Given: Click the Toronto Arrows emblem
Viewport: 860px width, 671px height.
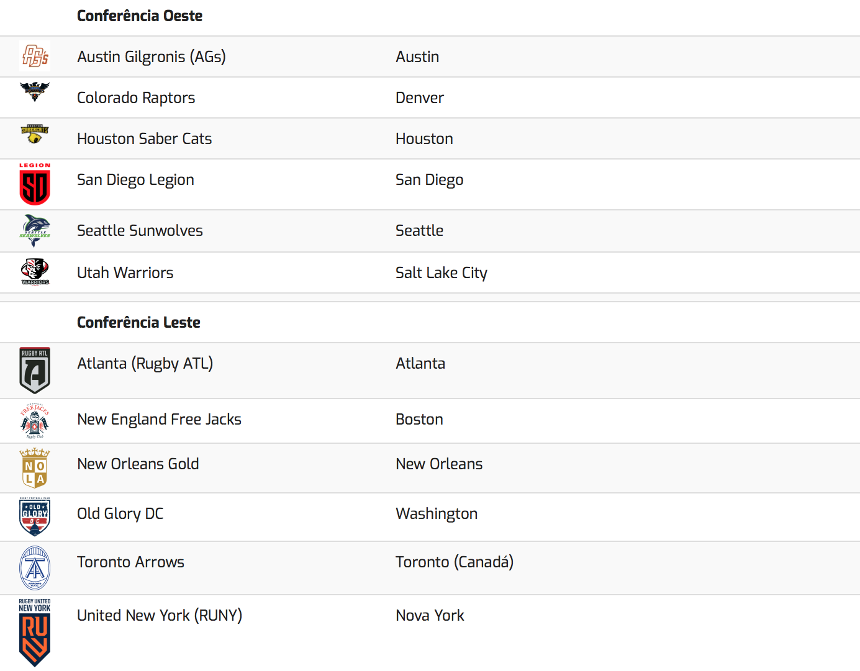Looking at the screenshot, I should click(x=35, y=568).
